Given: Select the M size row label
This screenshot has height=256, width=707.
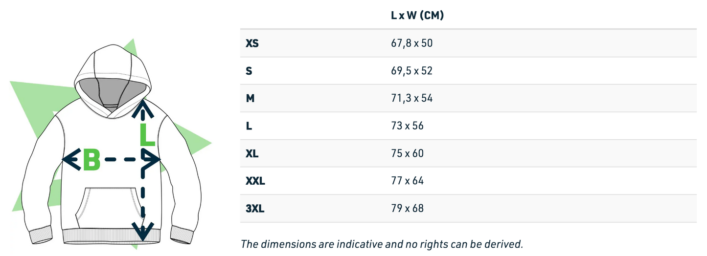Looking at the screenshot, I should pos(250,98).
